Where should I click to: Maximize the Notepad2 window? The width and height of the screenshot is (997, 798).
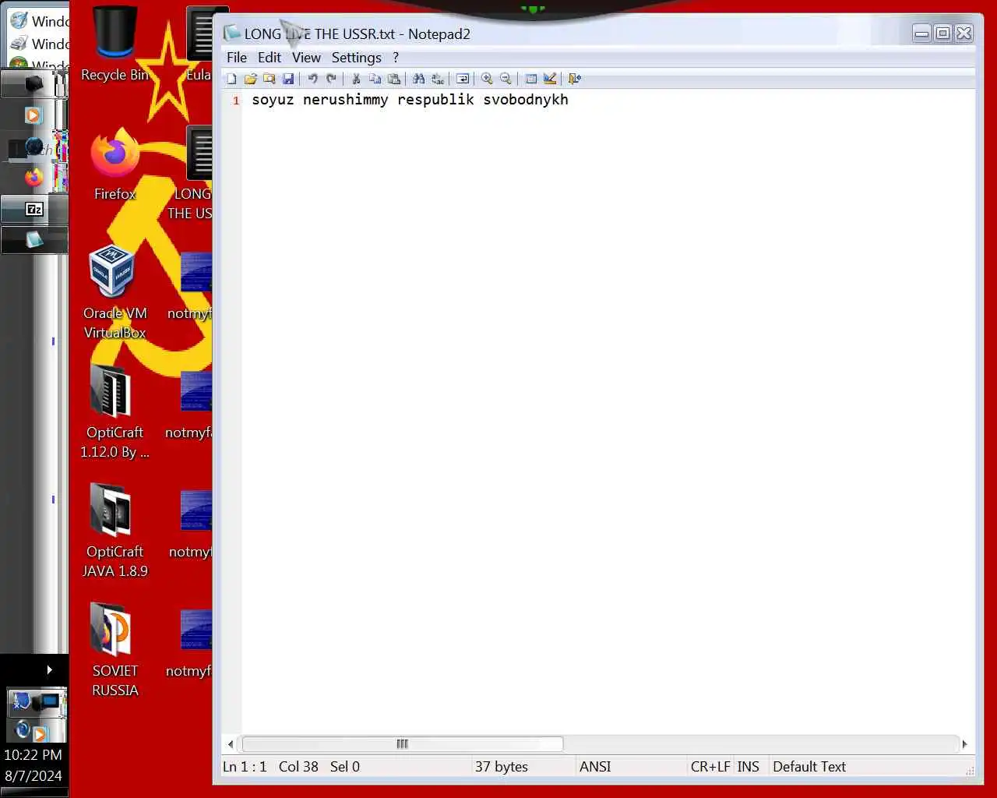pos(942,33)
